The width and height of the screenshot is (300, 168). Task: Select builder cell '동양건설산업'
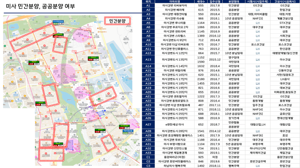[285, 157]
